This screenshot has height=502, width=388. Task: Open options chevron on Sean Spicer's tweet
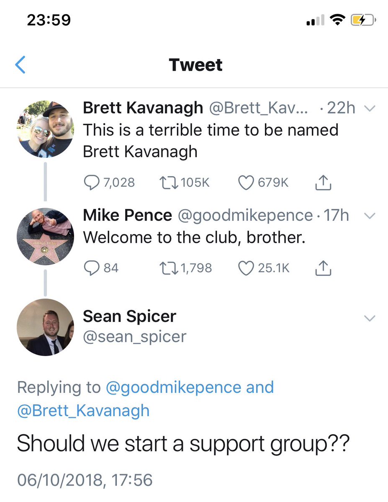(370, 318)
